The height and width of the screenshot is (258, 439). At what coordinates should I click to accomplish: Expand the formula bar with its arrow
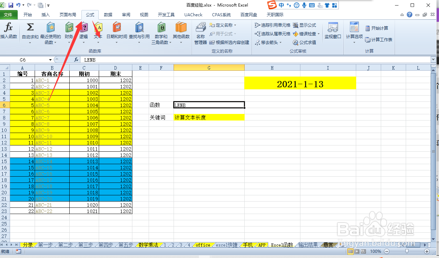(433, 60)
